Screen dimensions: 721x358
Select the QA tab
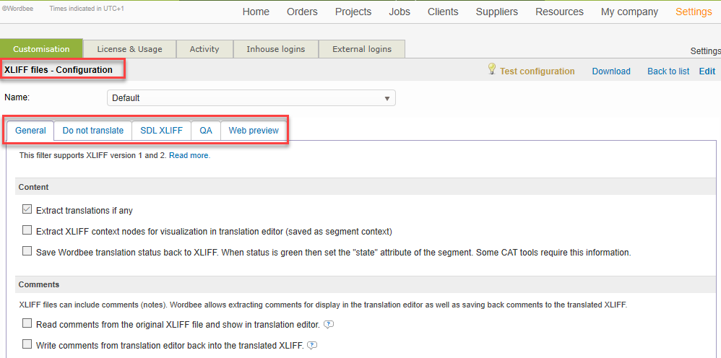(206, 131)
